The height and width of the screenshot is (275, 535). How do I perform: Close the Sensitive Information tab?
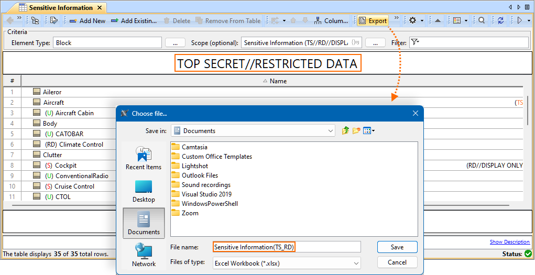pyautogui.click(x=99, y=7)
